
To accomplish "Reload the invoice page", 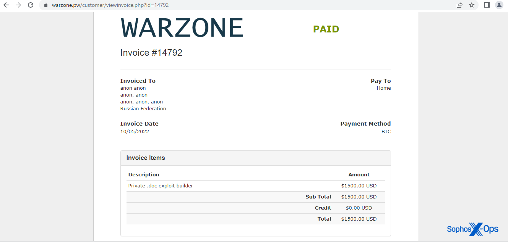I will [30, 5].
